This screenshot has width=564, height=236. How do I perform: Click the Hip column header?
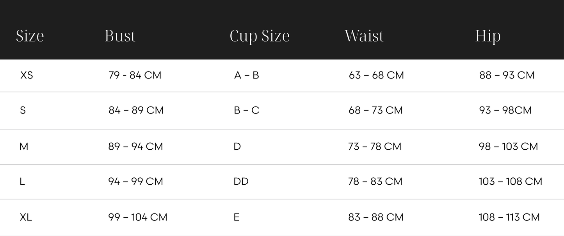pyautogui.click(x=487, y=36)
